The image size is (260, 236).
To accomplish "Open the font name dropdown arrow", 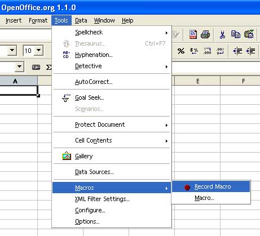I will pyautogui.click(x=12, y=50).
